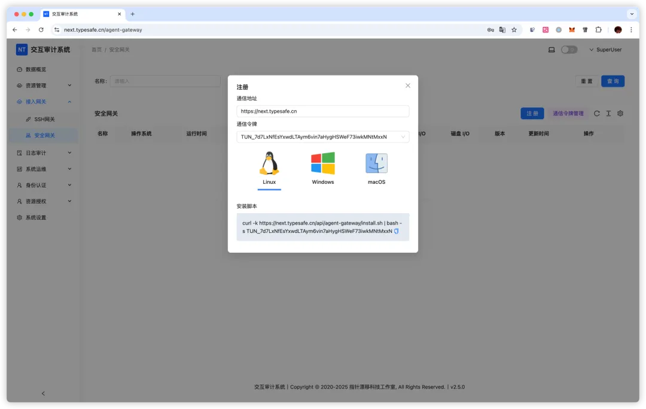Expand the 系统运维 sidebar menu
This screenshot has width=646, height=409.
44,169
